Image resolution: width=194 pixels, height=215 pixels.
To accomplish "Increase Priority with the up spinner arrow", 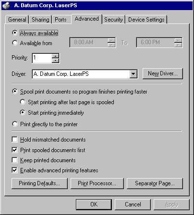I will point(56,56).
